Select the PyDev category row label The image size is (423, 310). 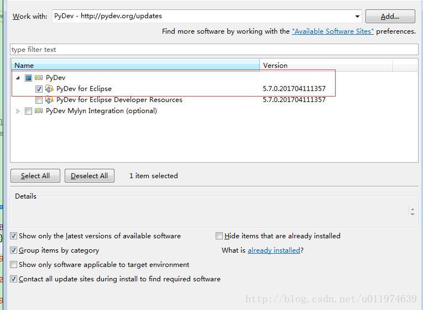point(56,78)
